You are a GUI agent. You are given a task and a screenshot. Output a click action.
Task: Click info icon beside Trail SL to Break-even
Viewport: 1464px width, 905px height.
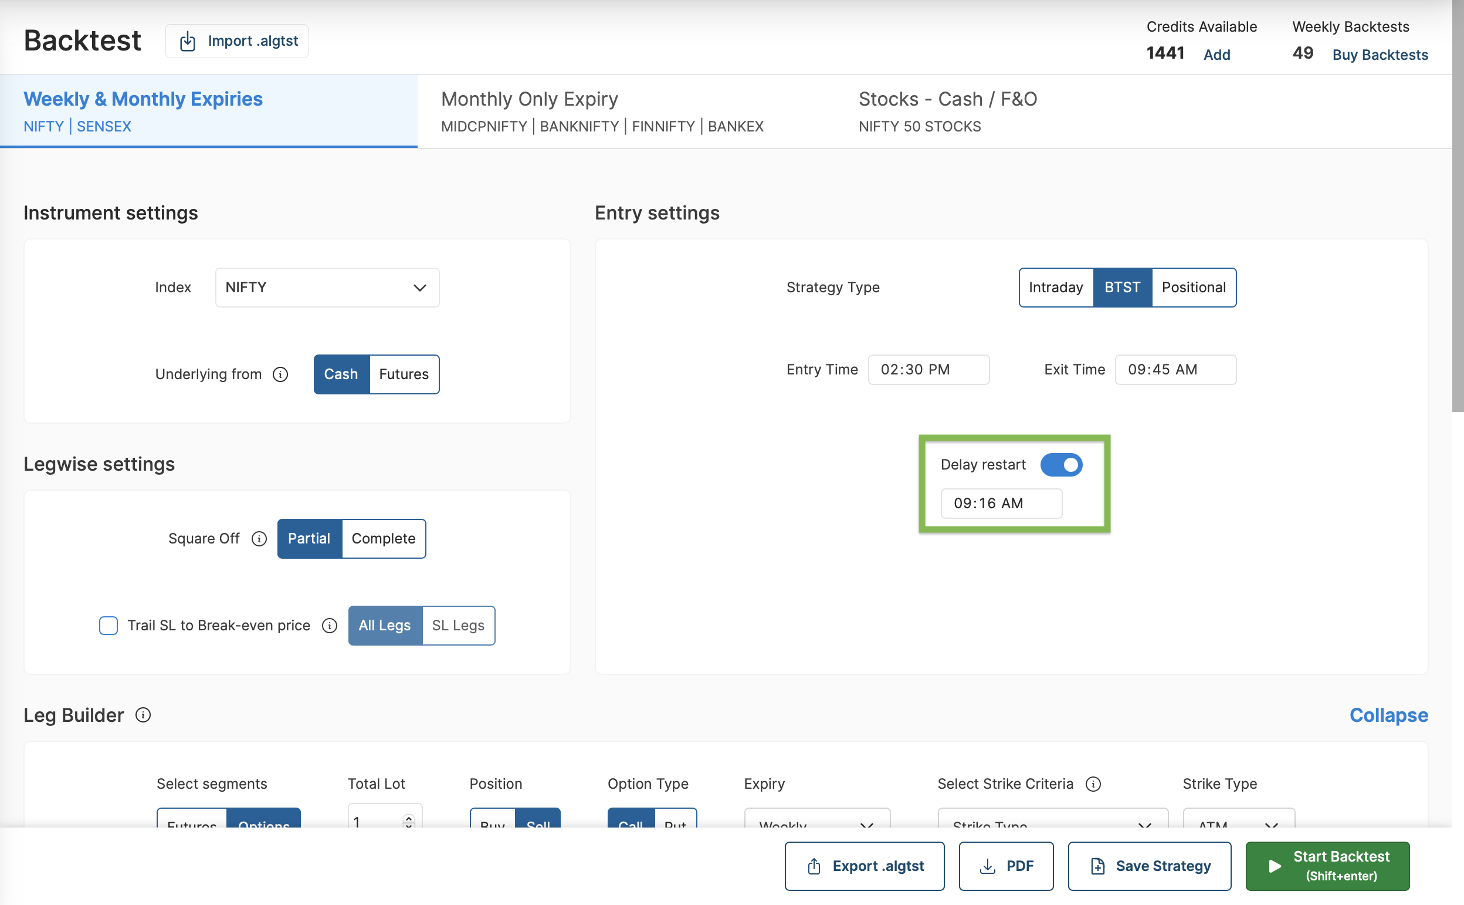[x=330, y=626]
